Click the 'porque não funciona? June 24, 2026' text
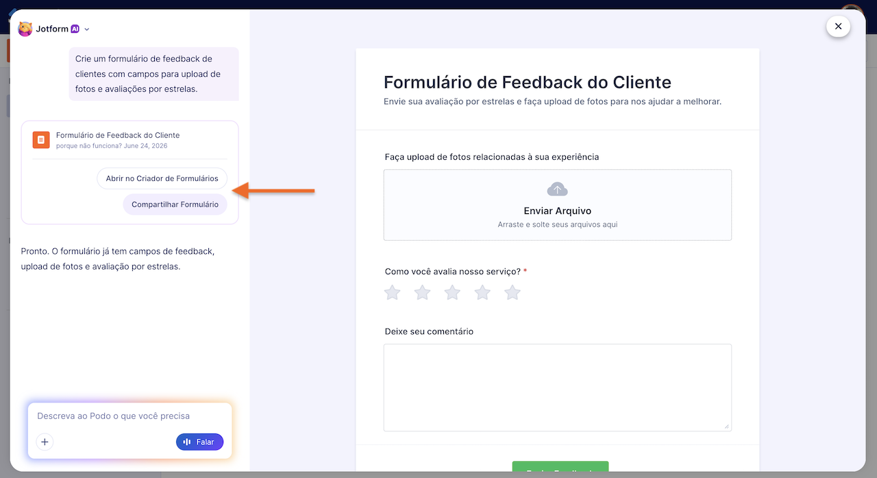This screenshot has width=877, height=478. 112,146
